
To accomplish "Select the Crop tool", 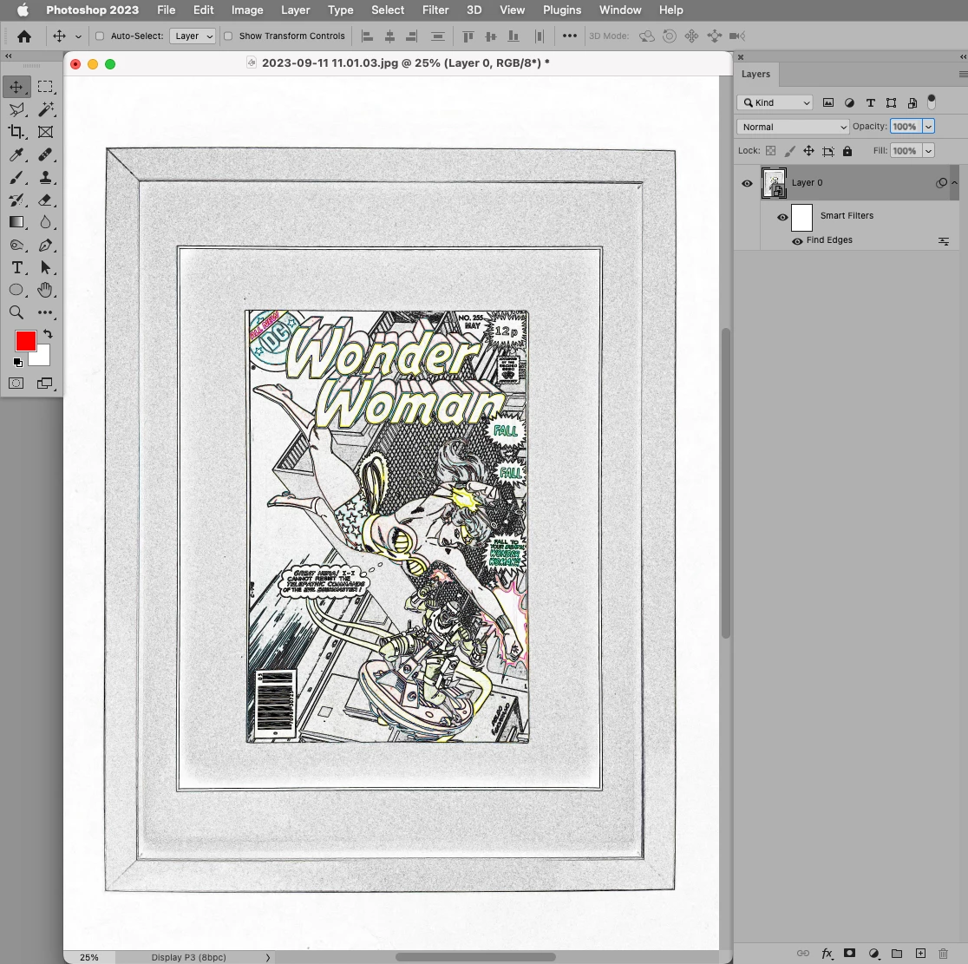I will [16, 132].
